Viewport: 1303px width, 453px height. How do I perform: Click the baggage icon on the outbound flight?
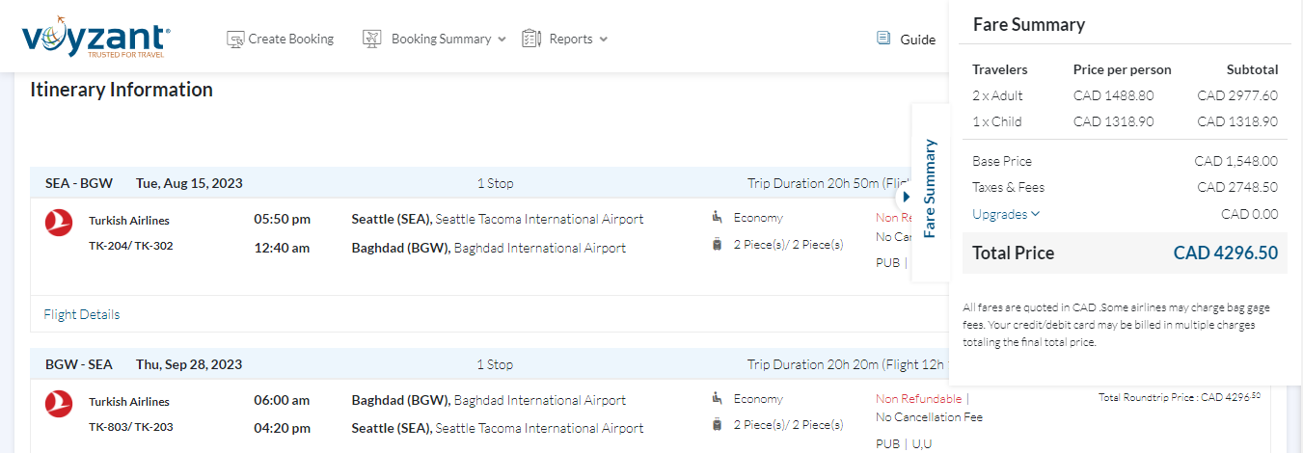pyautogui.click(x=717, y=244)
